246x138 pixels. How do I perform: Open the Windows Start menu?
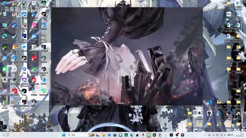[x=63, y=135]
